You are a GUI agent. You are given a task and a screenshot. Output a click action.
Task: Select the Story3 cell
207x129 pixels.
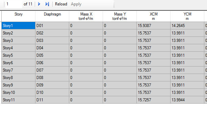pyautogui.click(x=18, y=41)
